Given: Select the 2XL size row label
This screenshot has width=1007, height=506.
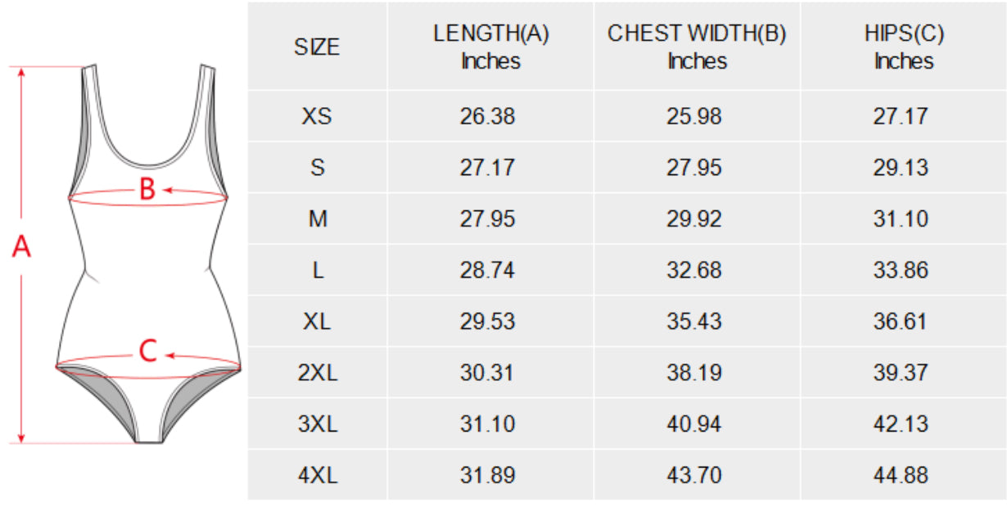Looking at the screenshot, I should (317, 373).
